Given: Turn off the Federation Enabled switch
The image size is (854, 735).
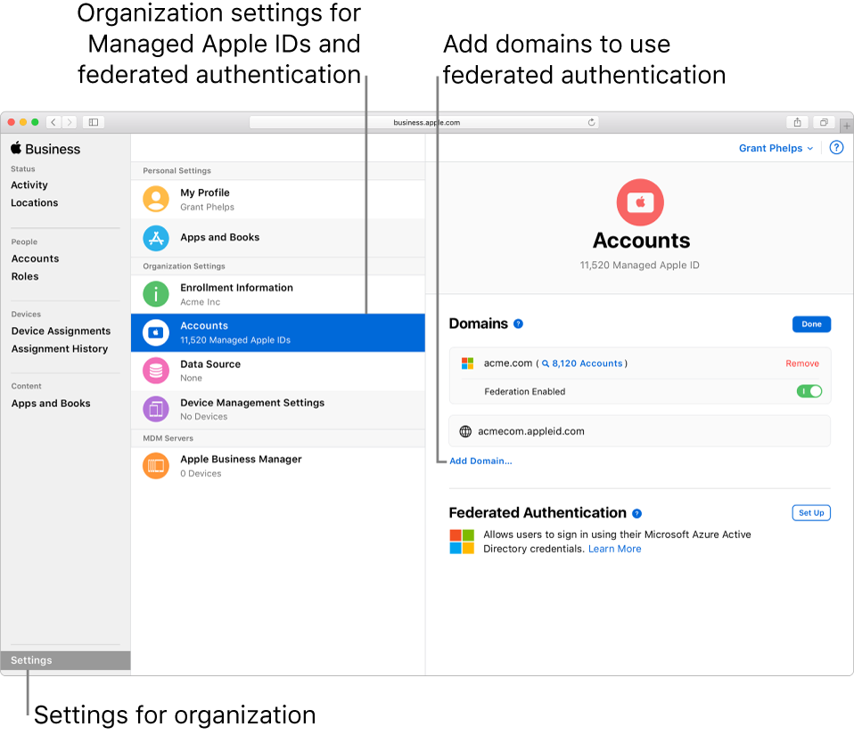Looking at the screenshot, I should 809,391.
